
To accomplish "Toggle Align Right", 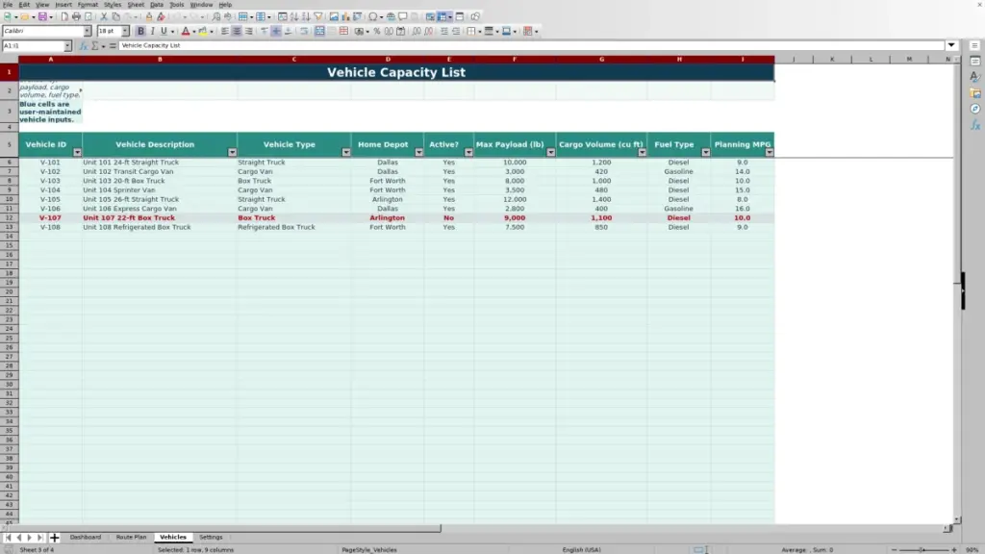I will tap(249, 31).
